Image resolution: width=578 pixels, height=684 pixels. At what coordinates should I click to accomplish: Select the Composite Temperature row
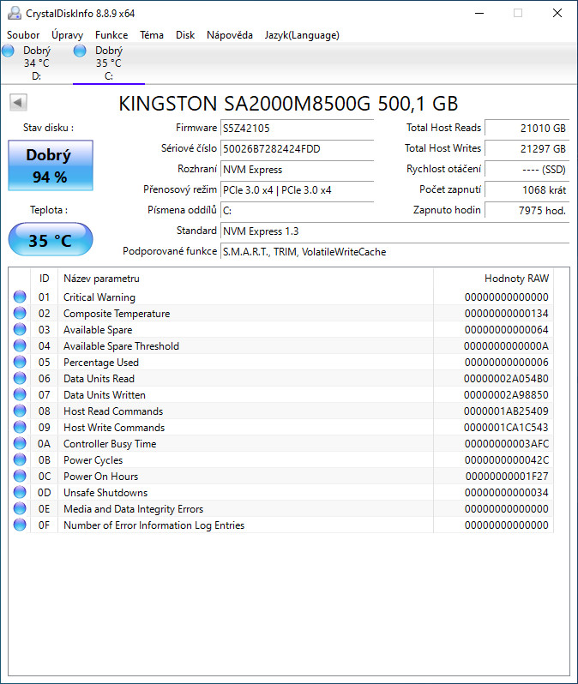117,314
